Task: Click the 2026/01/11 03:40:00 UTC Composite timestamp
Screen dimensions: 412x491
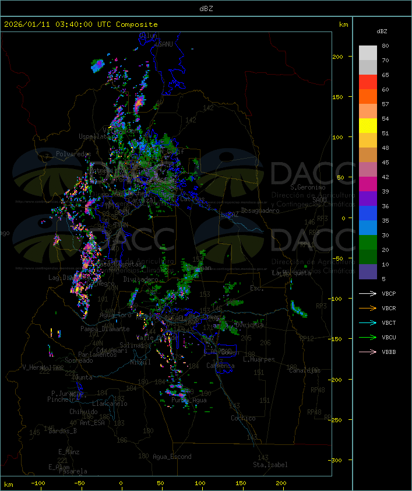Action: pyautogui.click(x=81, y=24)
